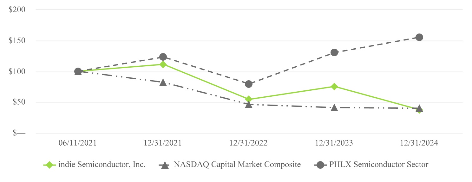Click the "PHLX Semiconductor Sector" legend label

(379, 165)
